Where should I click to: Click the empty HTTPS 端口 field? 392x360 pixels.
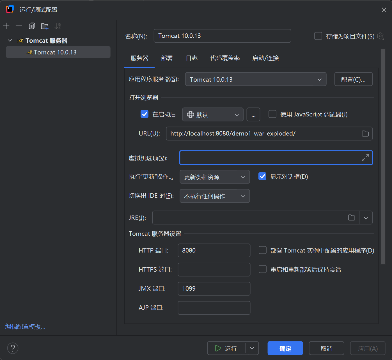(x=214, y=269)
